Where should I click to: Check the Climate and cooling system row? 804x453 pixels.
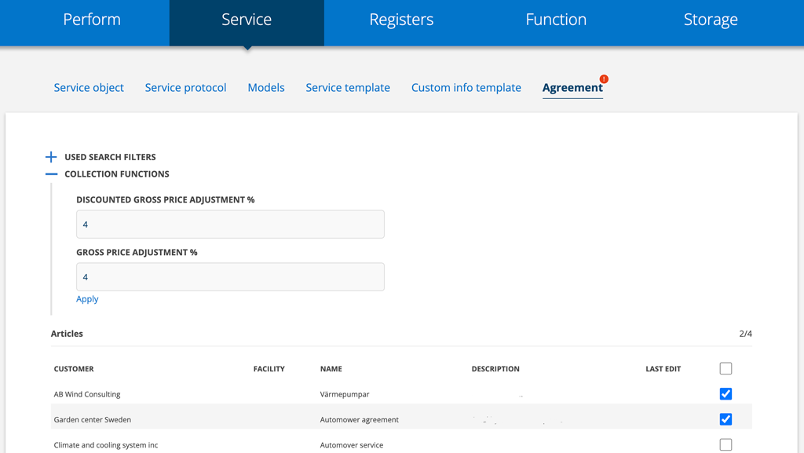725,444
